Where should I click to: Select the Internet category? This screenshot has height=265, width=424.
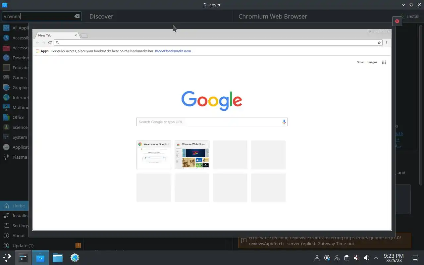15,97
